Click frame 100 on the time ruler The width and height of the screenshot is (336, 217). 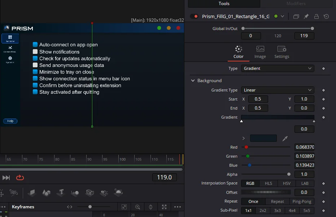[x=122, y=159]
